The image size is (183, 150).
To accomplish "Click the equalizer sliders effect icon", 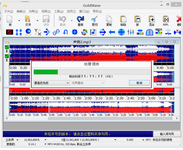I will pos(131,32).
